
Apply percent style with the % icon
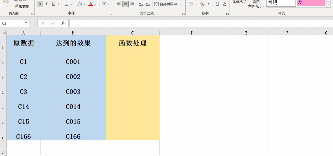(x=202, y=4)
